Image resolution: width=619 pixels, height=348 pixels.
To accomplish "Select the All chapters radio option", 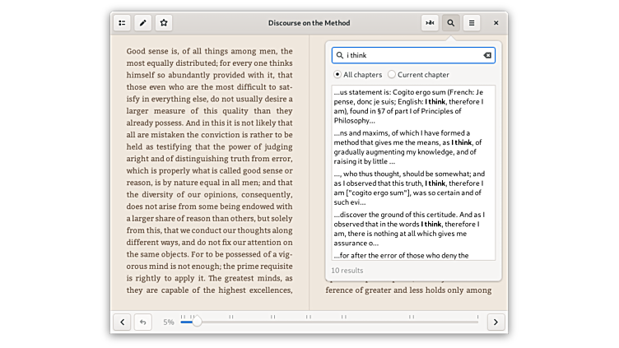I will 337,75.
